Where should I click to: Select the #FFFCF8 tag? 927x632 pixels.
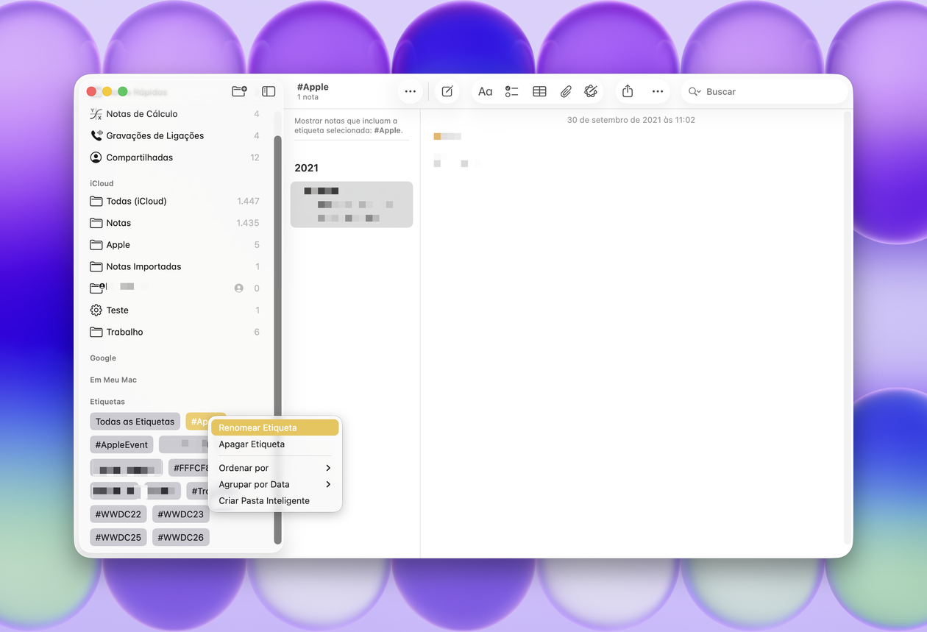[190, 468]
